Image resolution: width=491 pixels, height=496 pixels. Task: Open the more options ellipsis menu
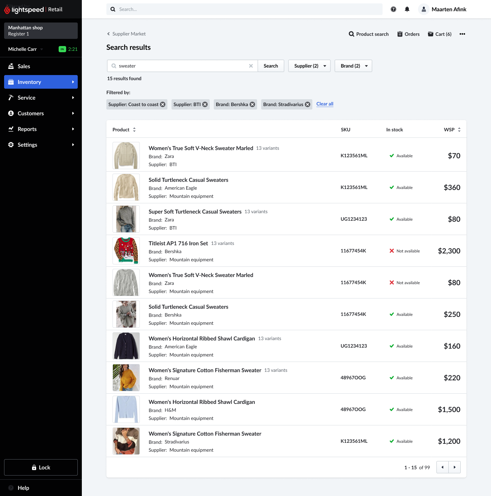(462, 34)
